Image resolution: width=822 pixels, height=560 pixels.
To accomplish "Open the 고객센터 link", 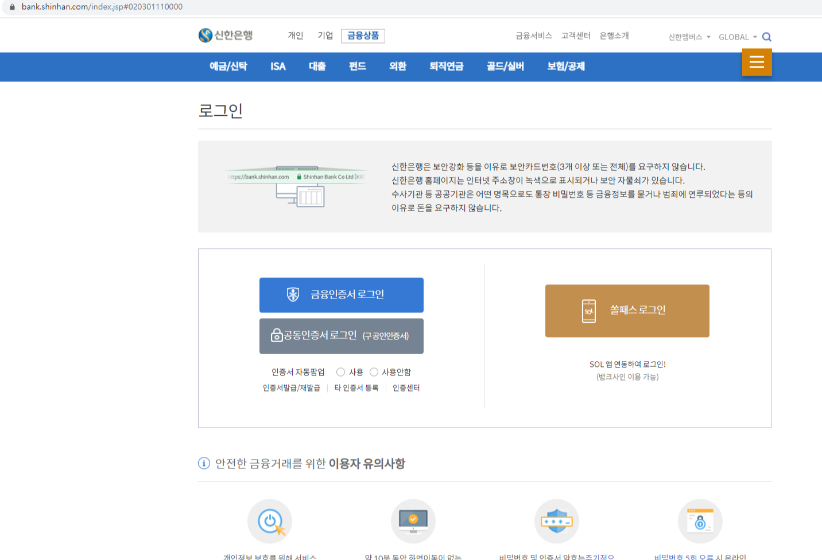I will point(576,36).
